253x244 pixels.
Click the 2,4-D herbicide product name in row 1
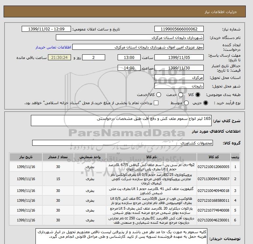151,167
